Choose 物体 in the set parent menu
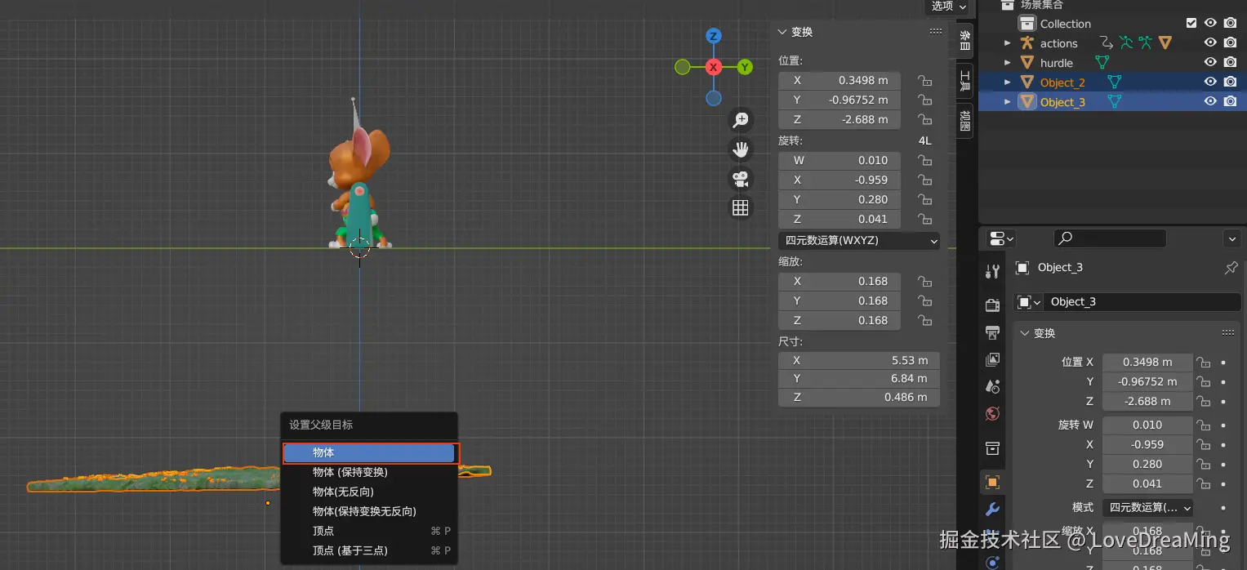Viewport: 1247px width, 570px height. tap(368, 452)
